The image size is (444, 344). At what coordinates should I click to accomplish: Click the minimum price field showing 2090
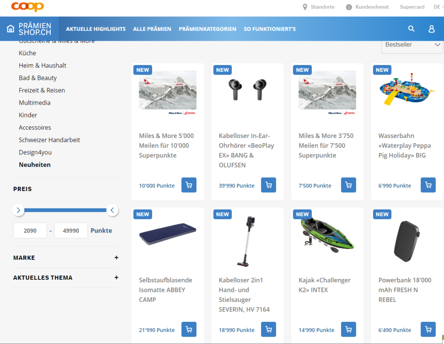(x=30, y=231)
